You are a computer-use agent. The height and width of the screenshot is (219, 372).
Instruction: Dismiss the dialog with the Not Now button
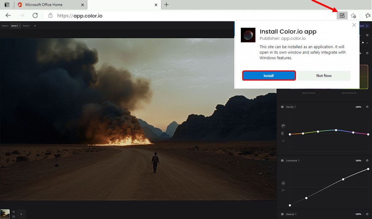coord(324,76)
